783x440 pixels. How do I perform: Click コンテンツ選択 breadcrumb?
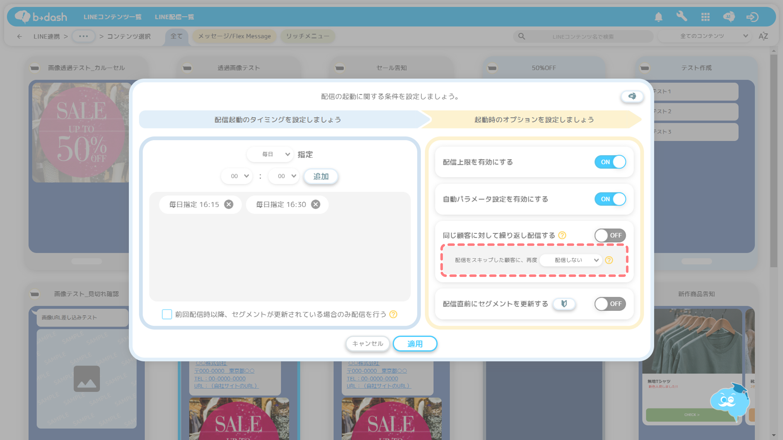point(129,36)
